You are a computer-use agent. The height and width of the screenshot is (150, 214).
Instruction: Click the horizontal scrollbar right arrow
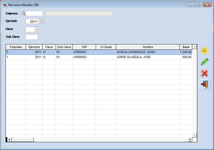pos(190,140)
